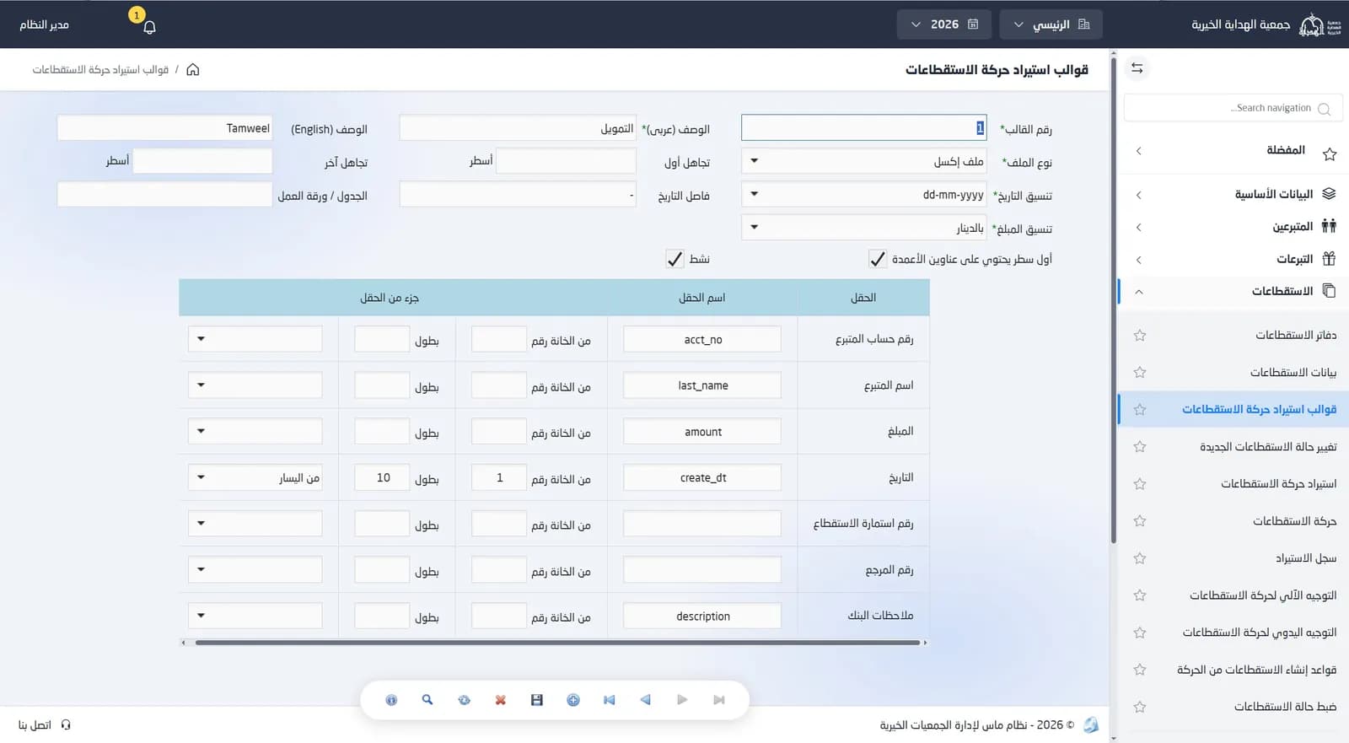Star دفاتر الاستقطاعات as favorite
Image resolution: width=1349 pixels, height=743 pixels.
pos(1140,336)
